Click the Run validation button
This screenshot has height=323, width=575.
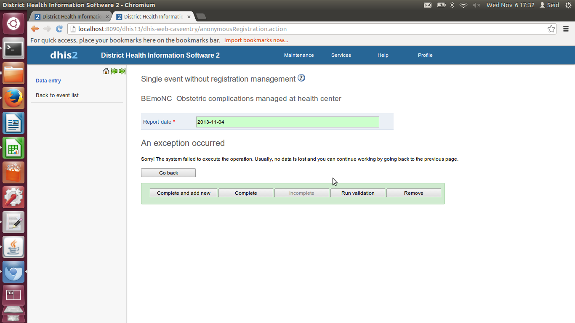(358, 193)
